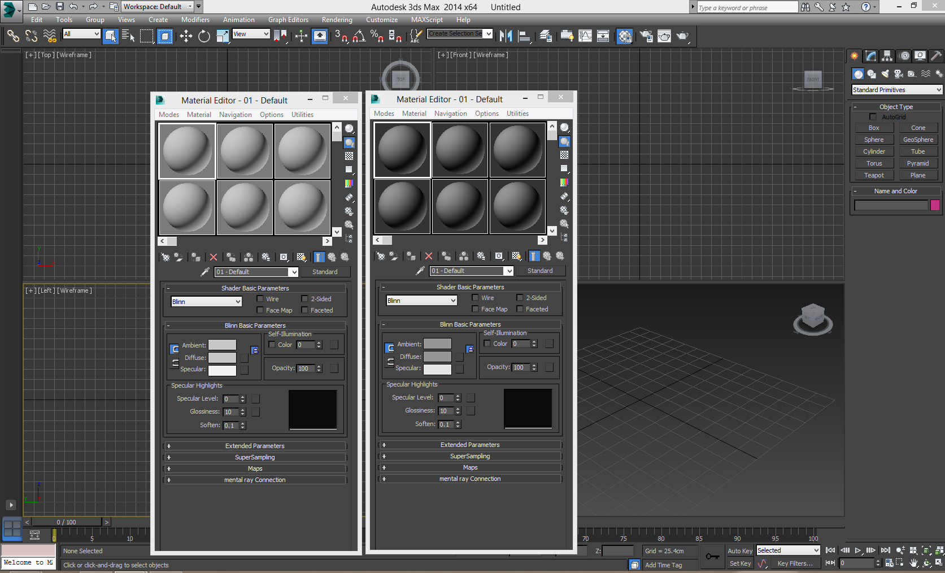Open the Select by Name dialog

coord(129,36)
